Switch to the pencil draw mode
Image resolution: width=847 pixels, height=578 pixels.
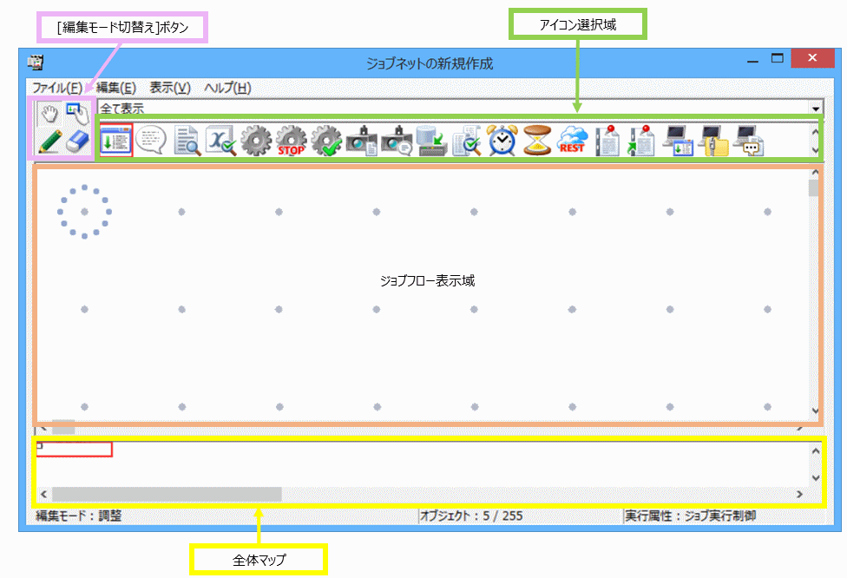[49, 141]
